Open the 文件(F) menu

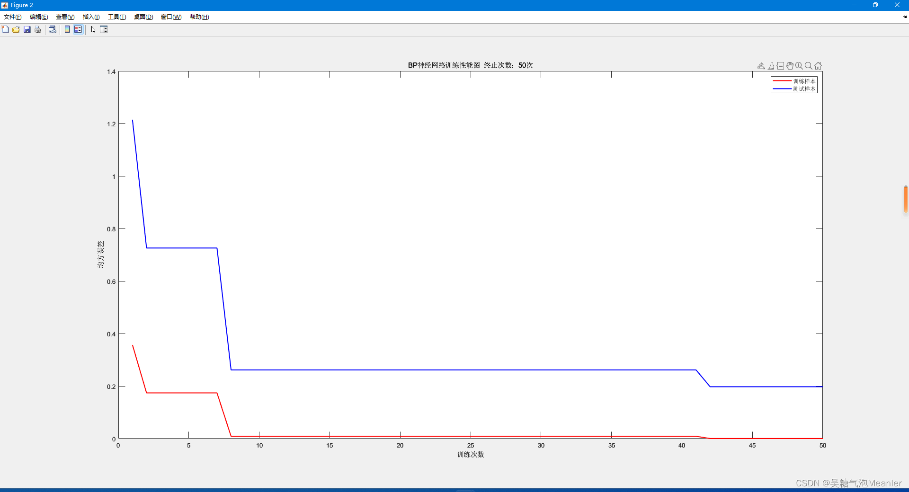pyautogui.click(x=13, y=17)
